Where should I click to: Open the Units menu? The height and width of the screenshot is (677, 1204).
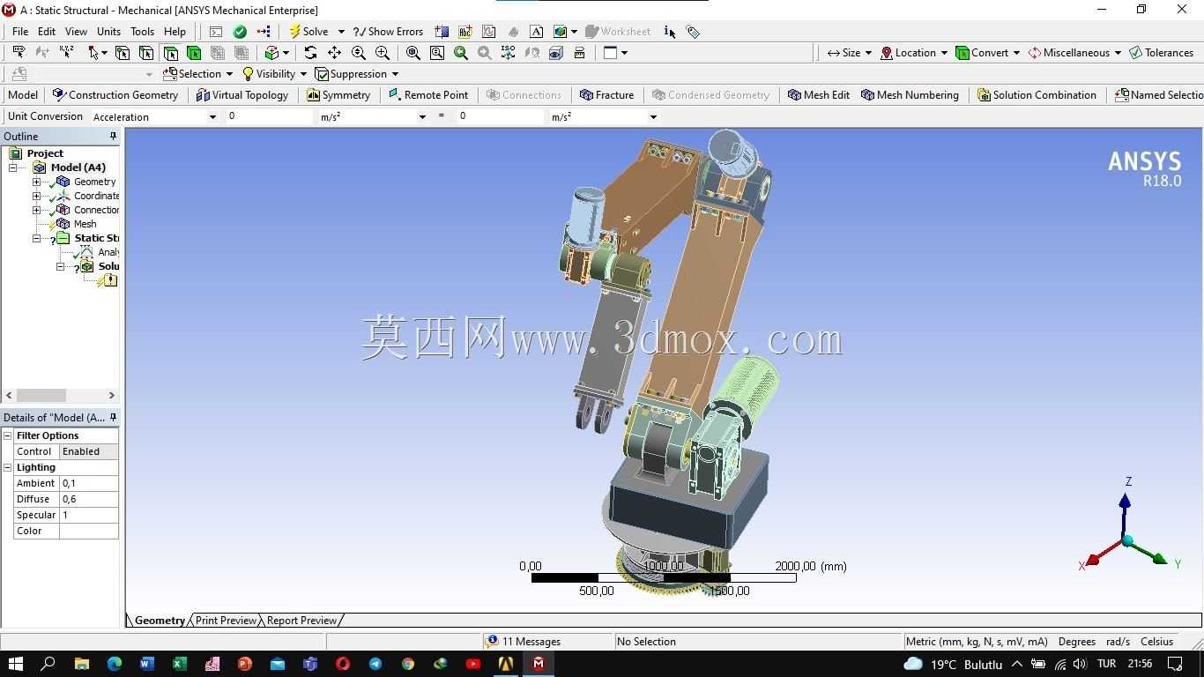tap(108, 32)
